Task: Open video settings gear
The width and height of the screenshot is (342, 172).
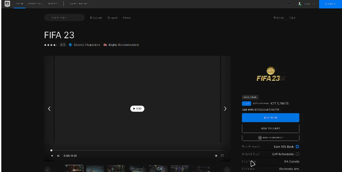Action: point(216,156)
